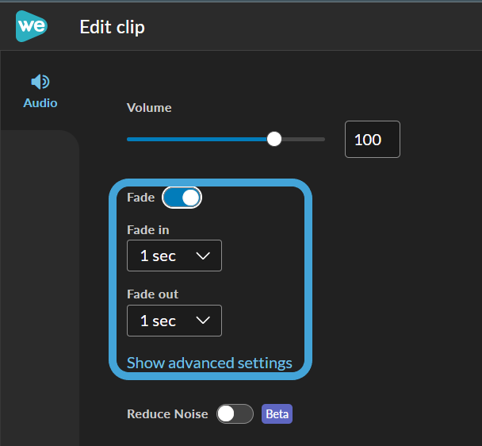This screenshot has height=446, width=482.
Task: Click the volume slider handle
Action: tap(274, 139)
